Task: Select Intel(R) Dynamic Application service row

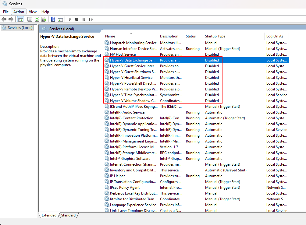Action: tap(196, 124)
